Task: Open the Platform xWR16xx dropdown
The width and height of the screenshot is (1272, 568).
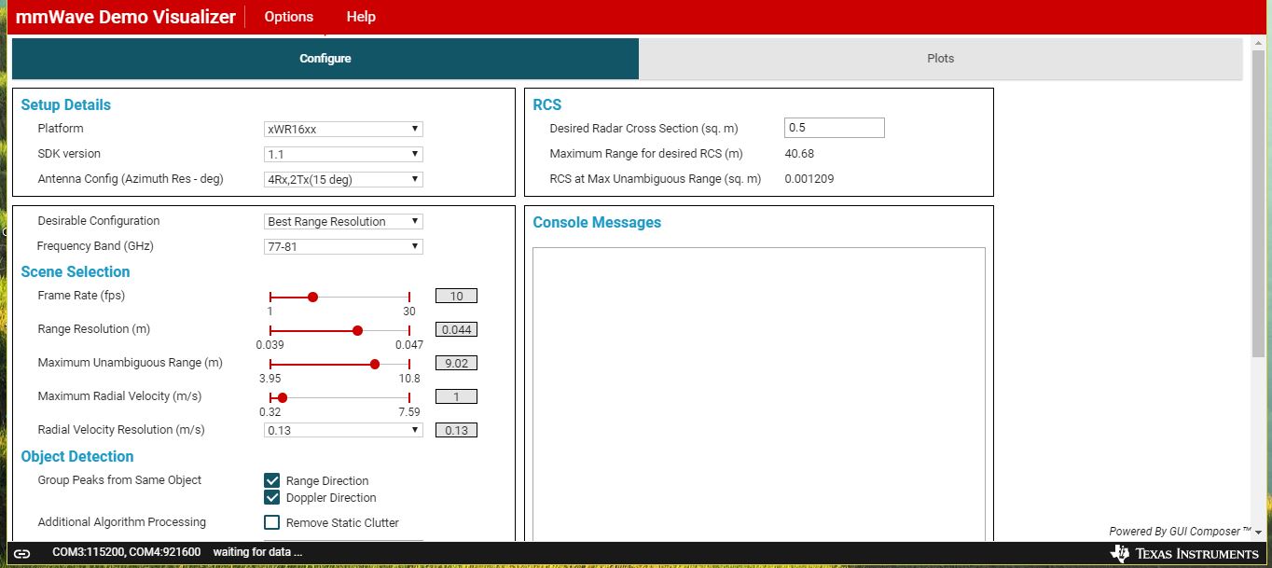Action: click(x=343, y=129)
